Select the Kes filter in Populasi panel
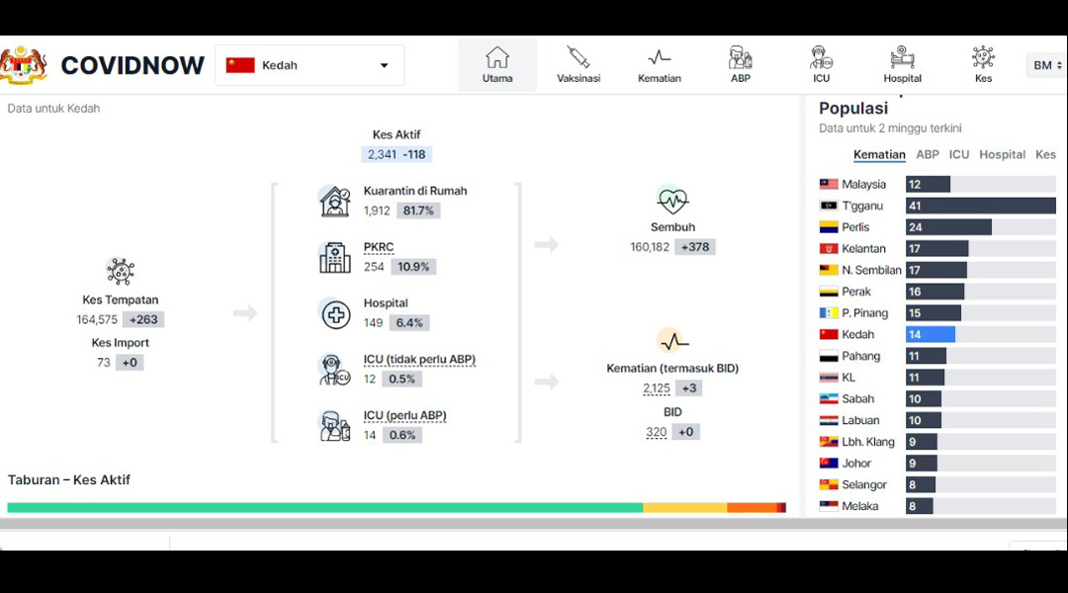This screenshot has width=1068, height=593. pos(1045,154)
